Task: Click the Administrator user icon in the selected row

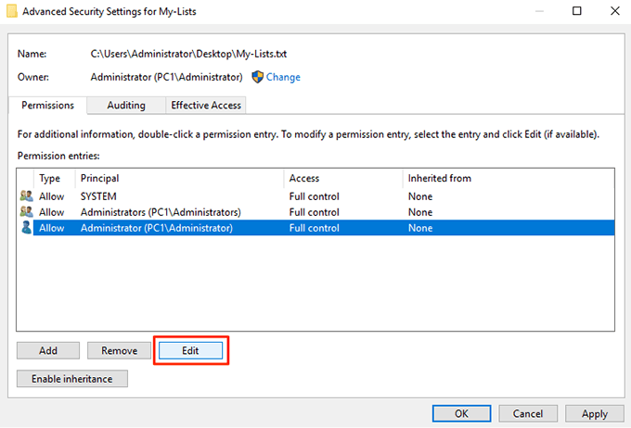Action: click(25, 227)
